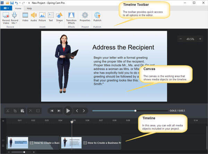Open Customize Quick Access Toolbar arrow

point(29,3)
